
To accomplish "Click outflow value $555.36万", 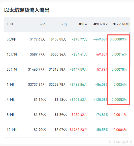I will click(x=59, y=54).
